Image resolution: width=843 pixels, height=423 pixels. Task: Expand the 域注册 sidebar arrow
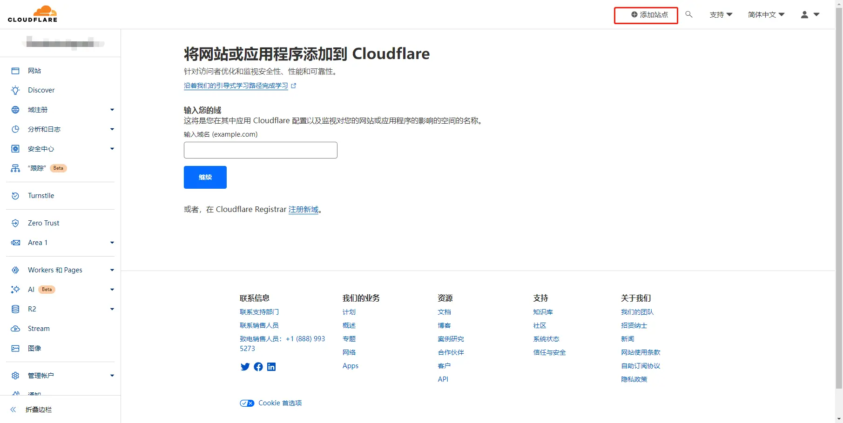click(x=112, y=110)
